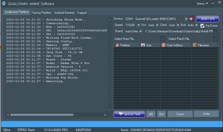Click log line 'Brand : Xiaomi'

39,59
